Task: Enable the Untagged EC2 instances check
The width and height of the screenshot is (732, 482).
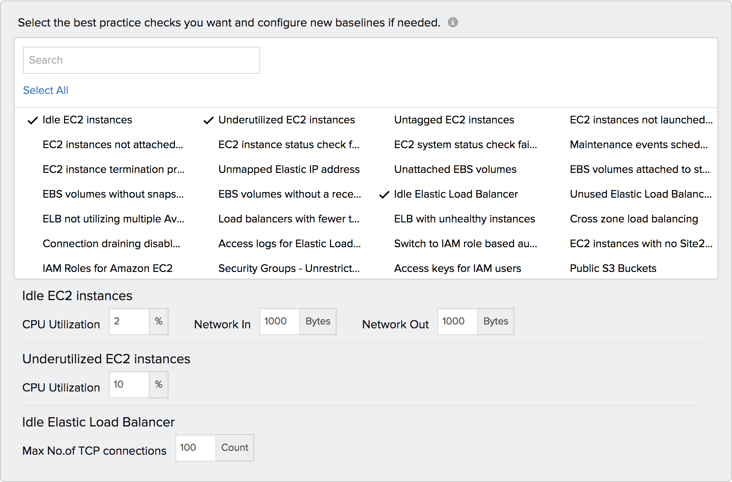Action: [454, 120]
